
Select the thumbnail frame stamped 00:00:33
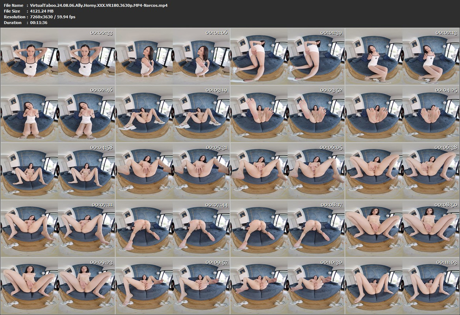58,57
